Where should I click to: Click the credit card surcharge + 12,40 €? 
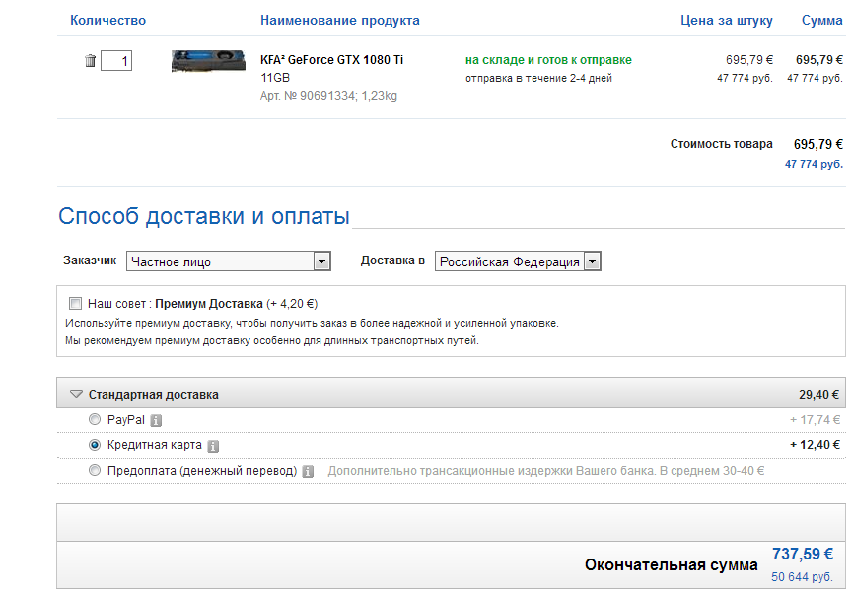(815, 445)
